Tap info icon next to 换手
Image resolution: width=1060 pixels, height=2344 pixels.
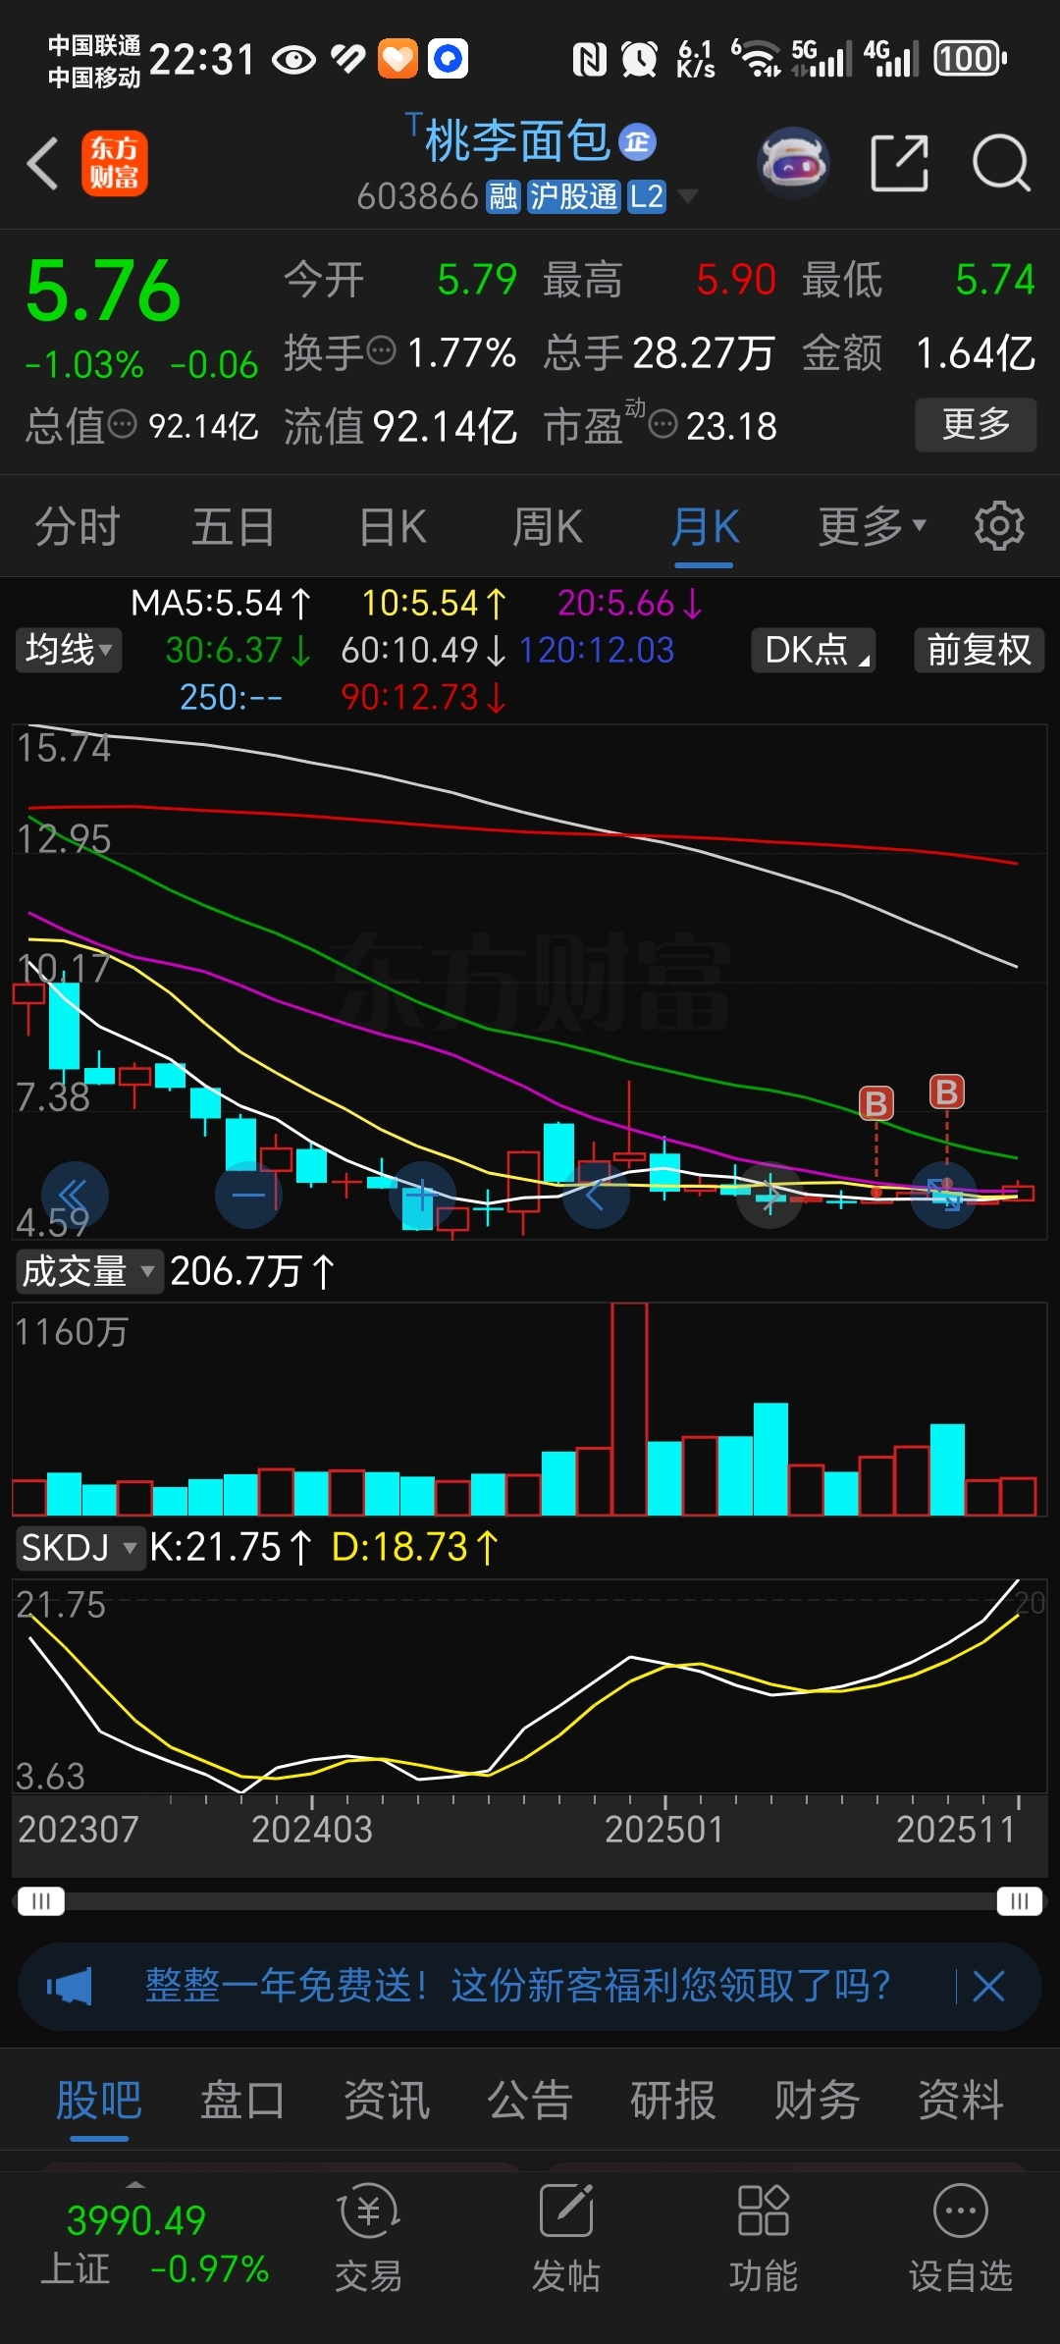[381, 349]
